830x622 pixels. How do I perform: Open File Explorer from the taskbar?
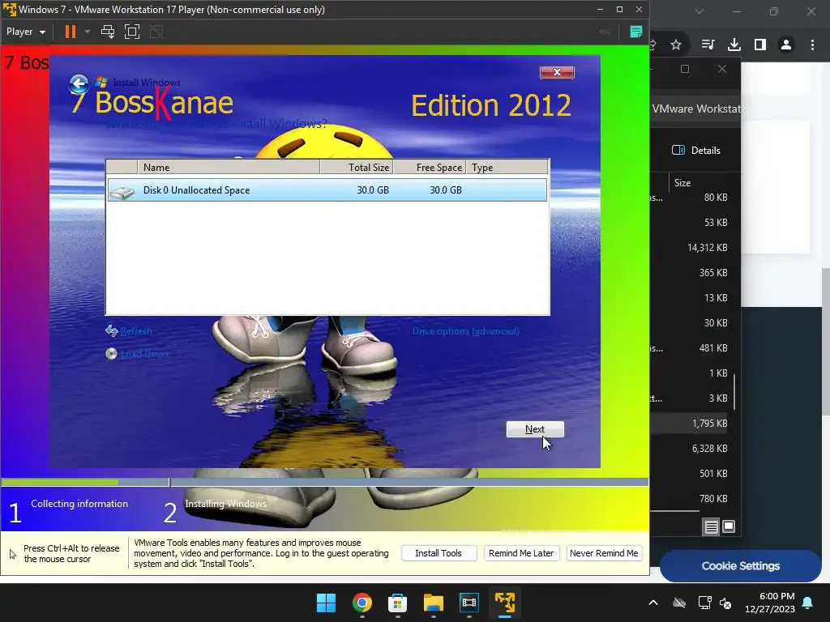433,603
